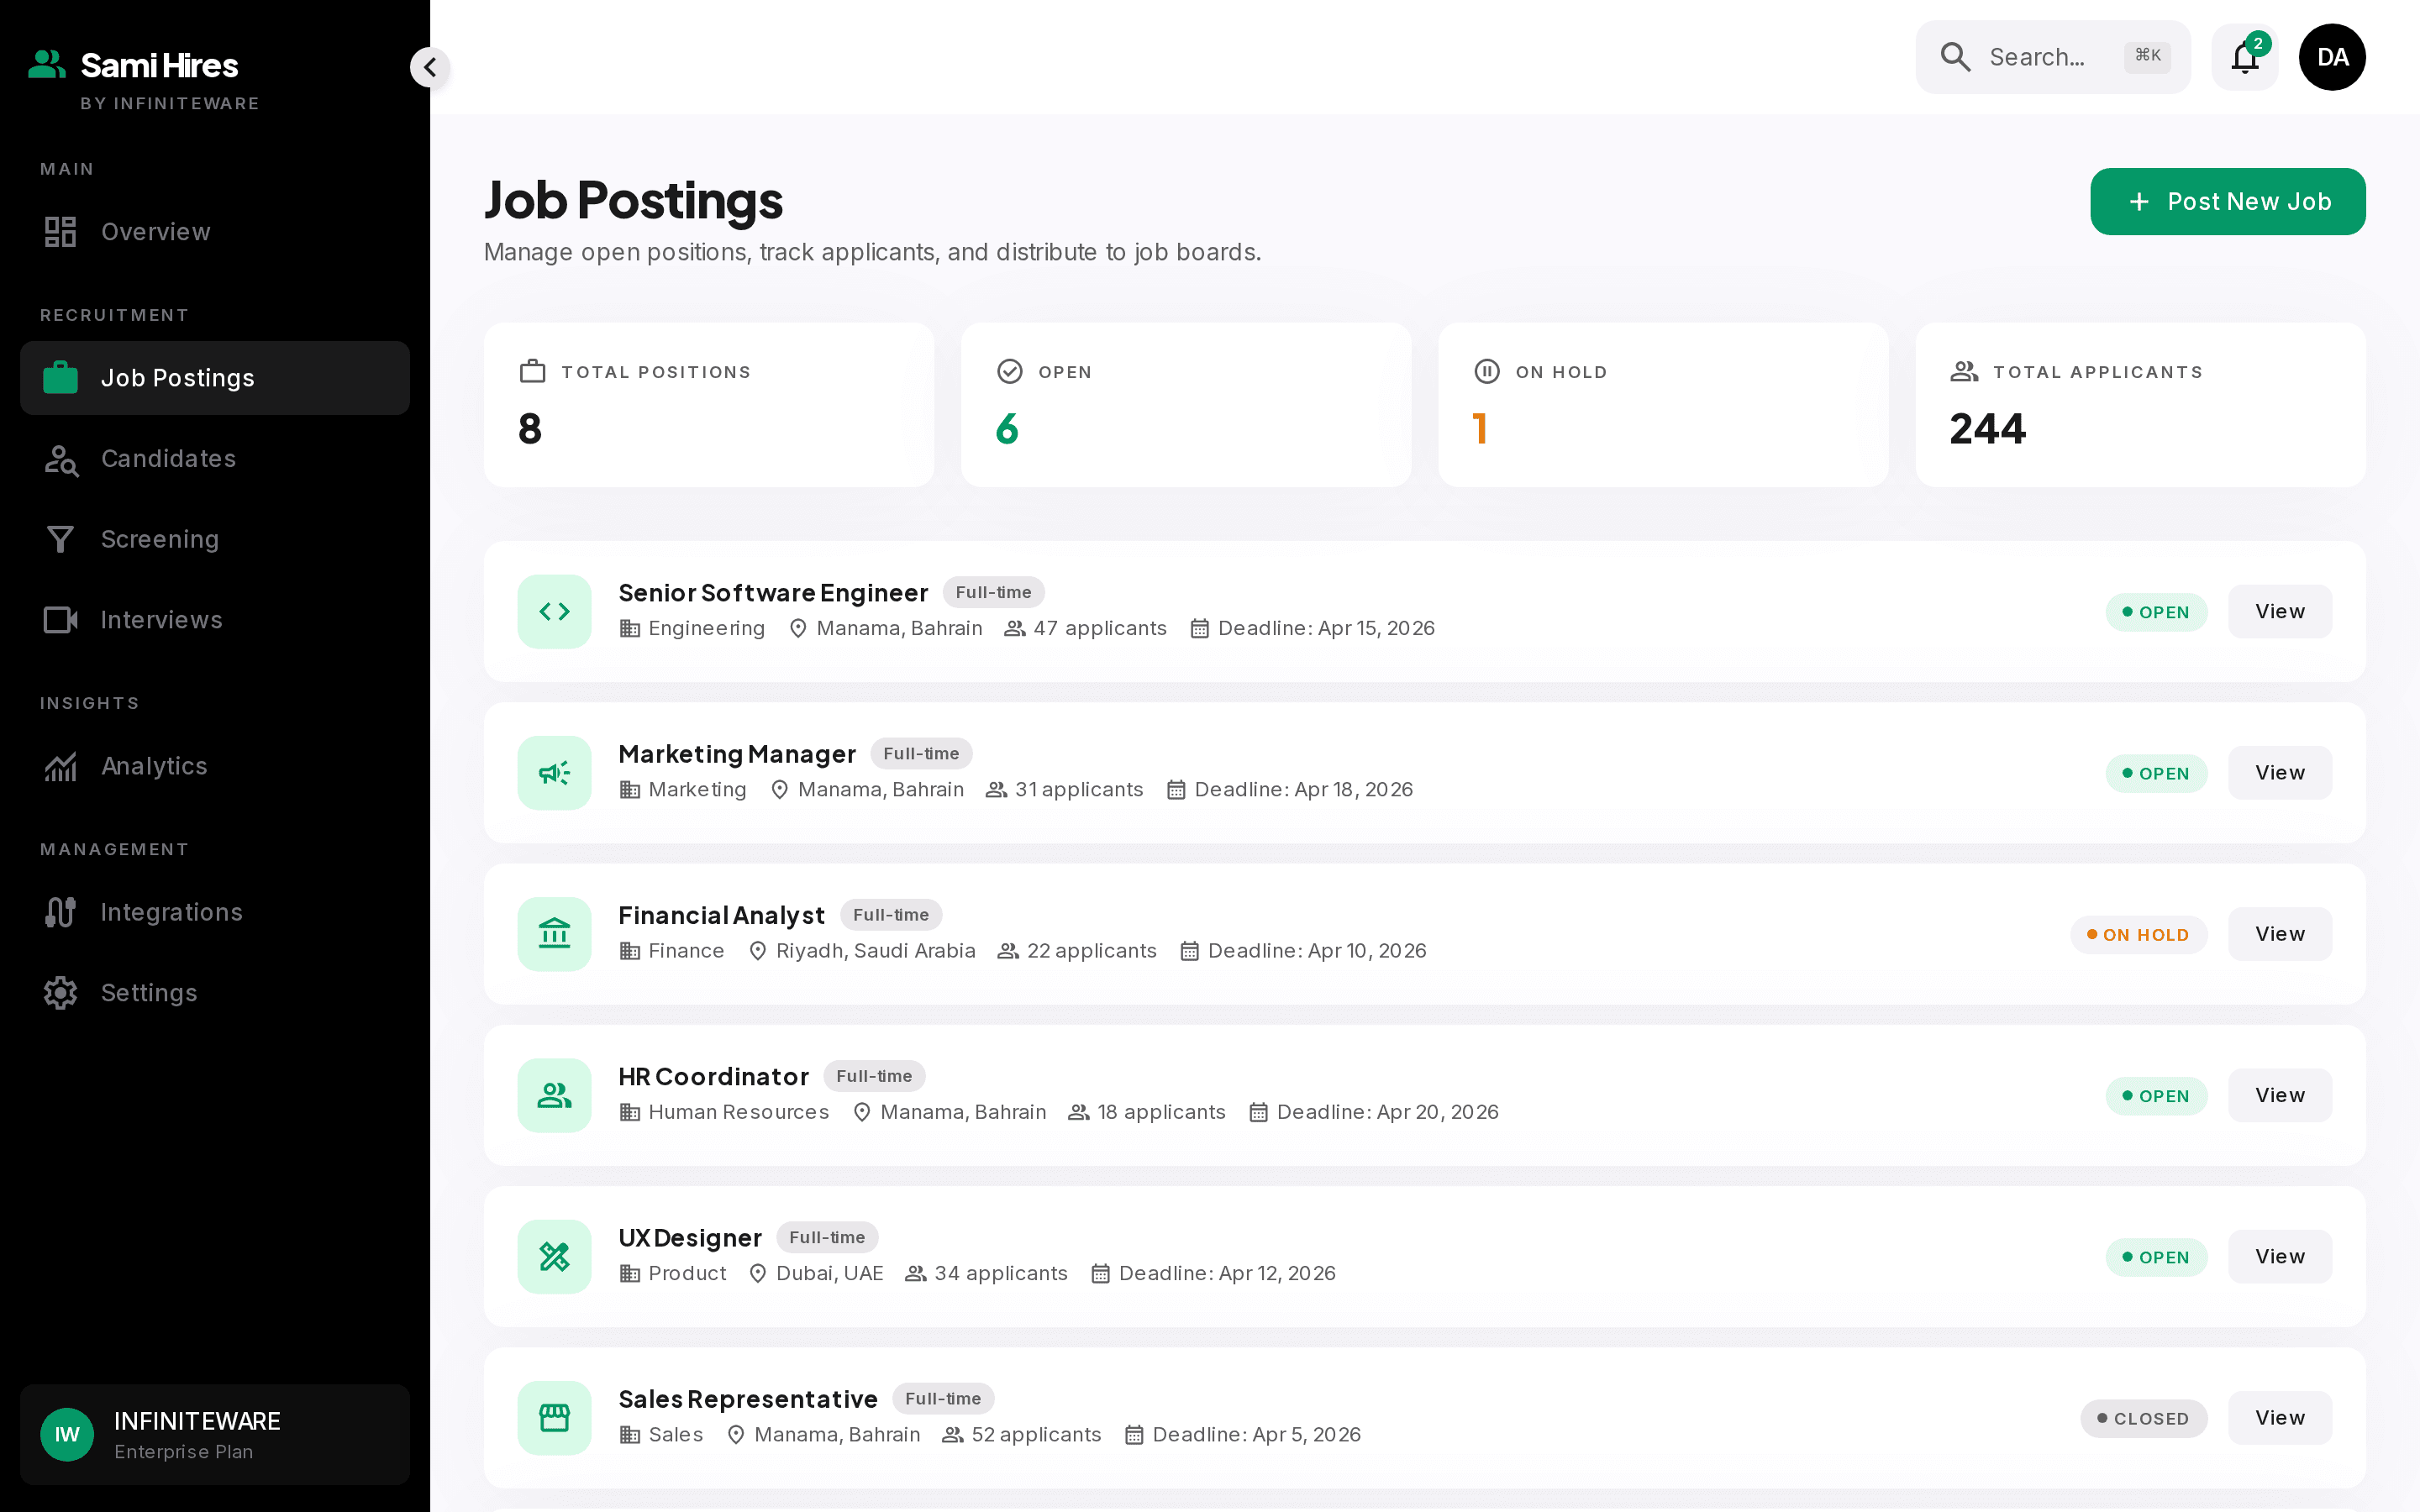Click the Screening funnel icon
Image resolution: width=2420 pixels, height=1512 pixels.
coord(60,539)
